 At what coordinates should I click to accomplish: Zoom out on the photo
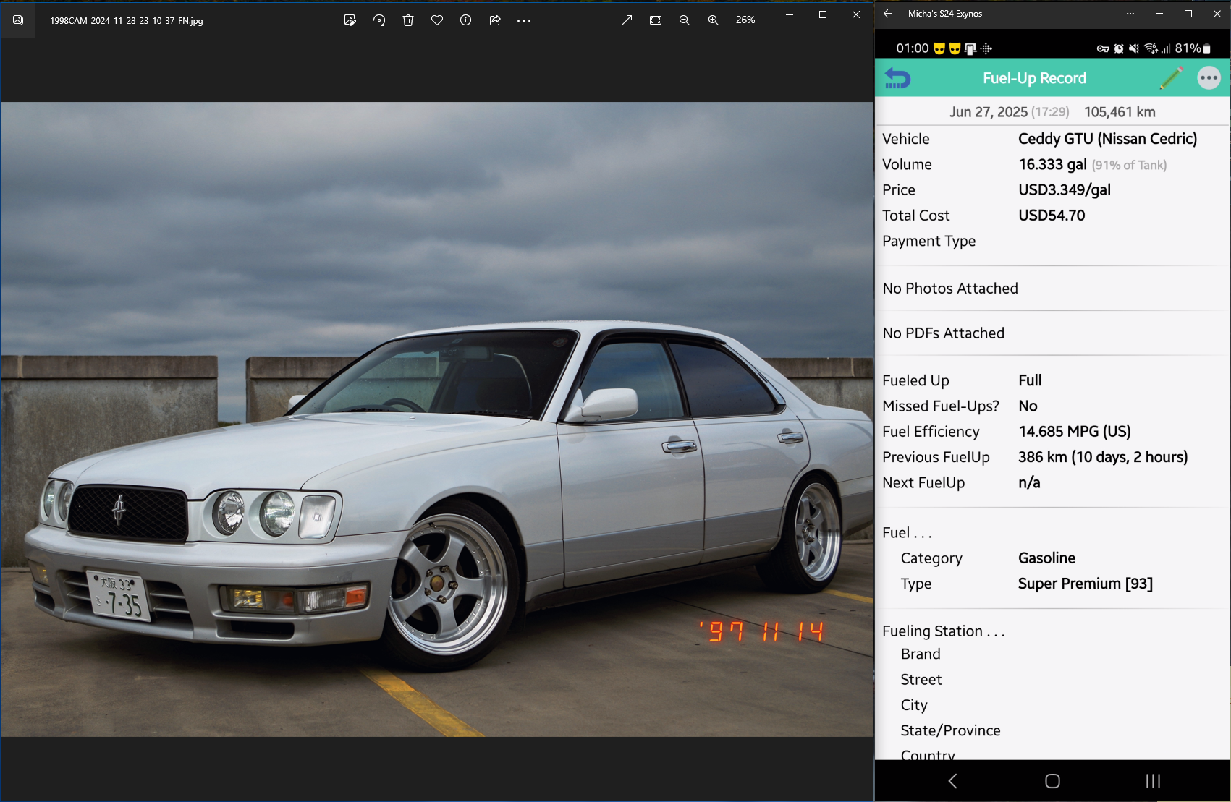pyautogui.click(x=685, y=20)
